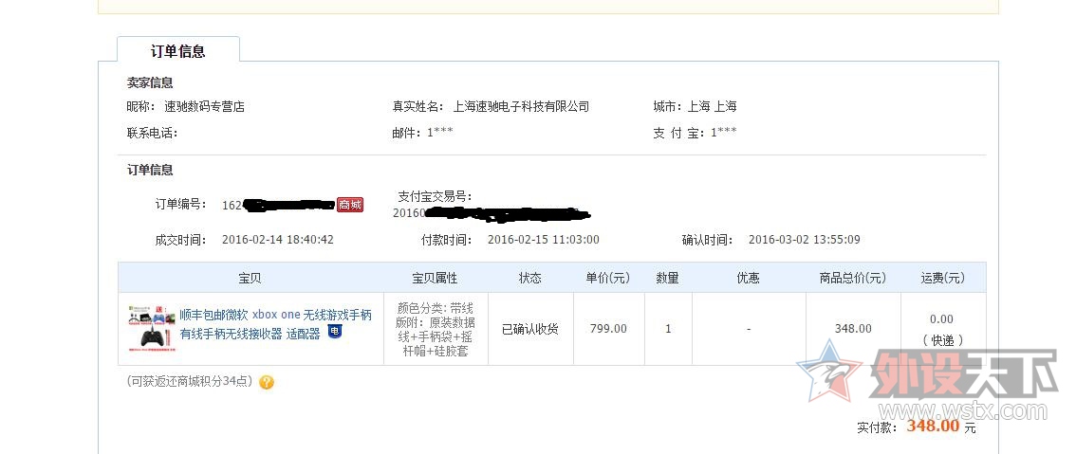Click the 已确认收货 status cell
The height and width of the screenshot is (454, 1076).
530,329
